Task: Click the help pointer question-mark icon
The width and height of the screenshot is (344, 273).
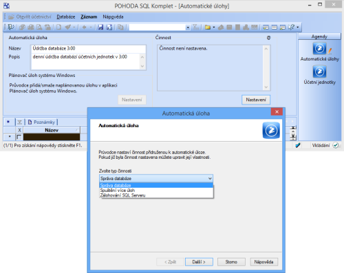Action: [x=292, y=28]
